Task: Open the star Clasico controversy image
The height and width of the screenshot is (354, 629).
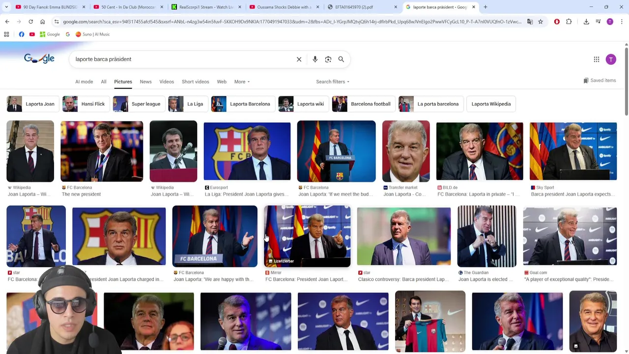Action: (x=404, y=236)
